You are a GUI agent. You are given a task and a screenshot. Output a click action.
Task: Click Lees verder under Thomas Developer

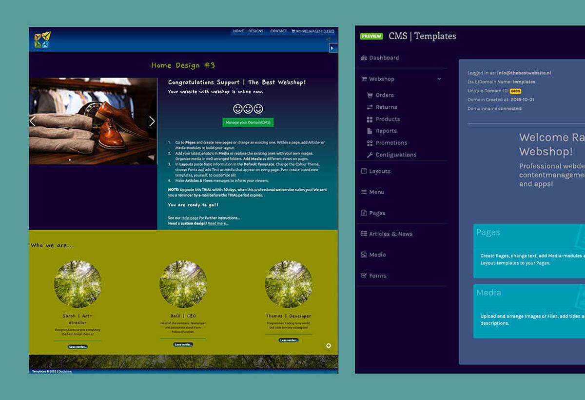(x=289, y=340)
